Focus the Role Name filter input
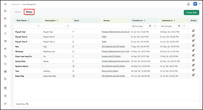 click(25, 26)
